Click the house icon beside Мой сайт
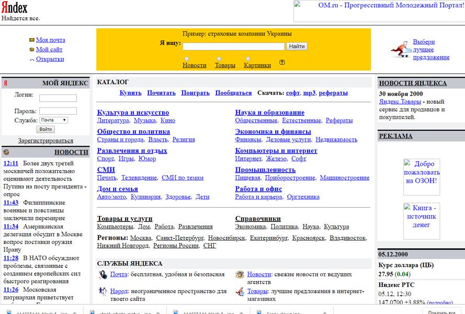Viewport: 465px width, 314px height. click(x=31, y=50)
